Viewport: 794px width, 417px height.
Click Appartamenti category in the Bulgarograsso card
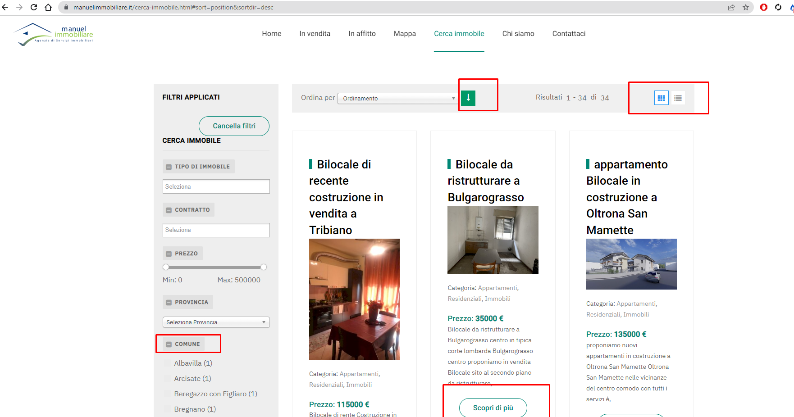pos(498,288)
